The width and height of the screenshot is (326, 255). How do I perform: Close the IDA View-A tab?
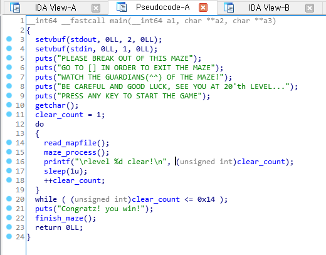pos(96,8)
